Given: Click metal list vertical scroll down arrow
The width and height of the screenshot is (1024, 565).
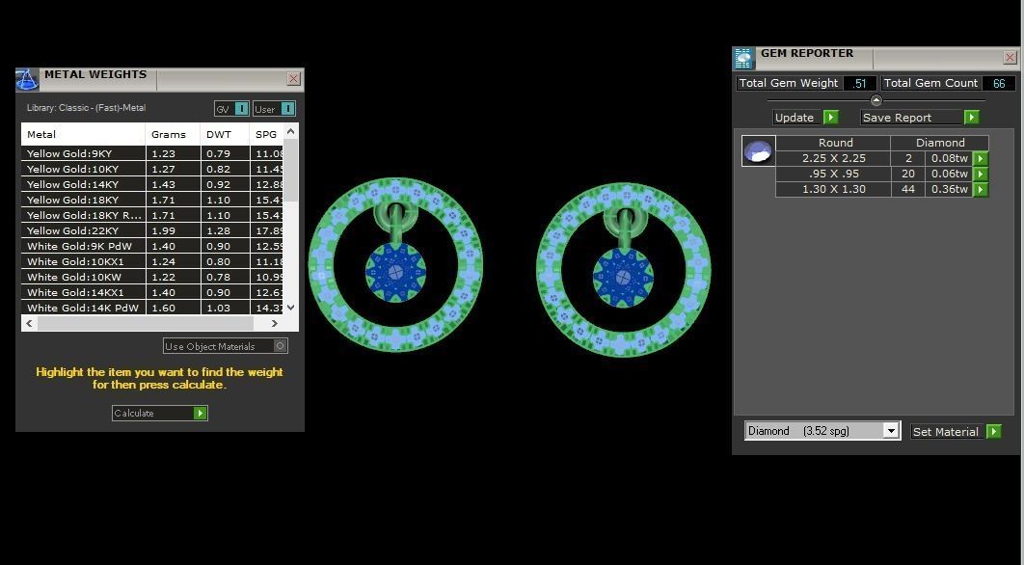Looking at the screenshot, I should click(x=291, y=308).
